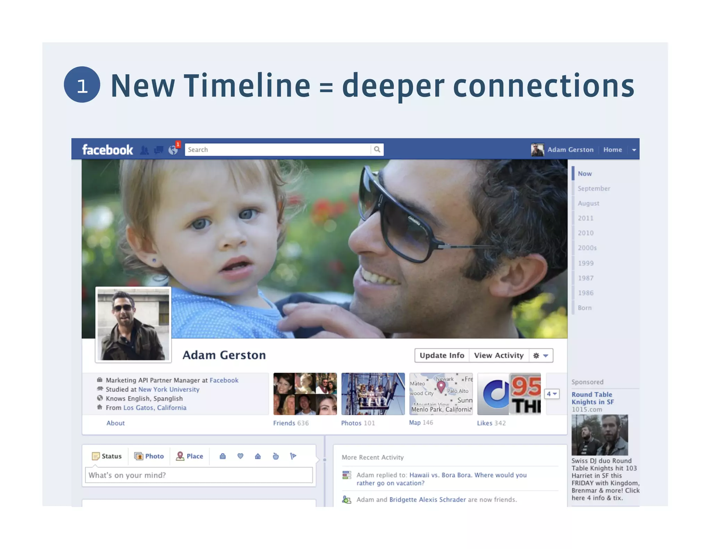The width and height of the screenshot is (711, 549).
Task: Open the friend requests icon
Action: click(x=144, y=150)
